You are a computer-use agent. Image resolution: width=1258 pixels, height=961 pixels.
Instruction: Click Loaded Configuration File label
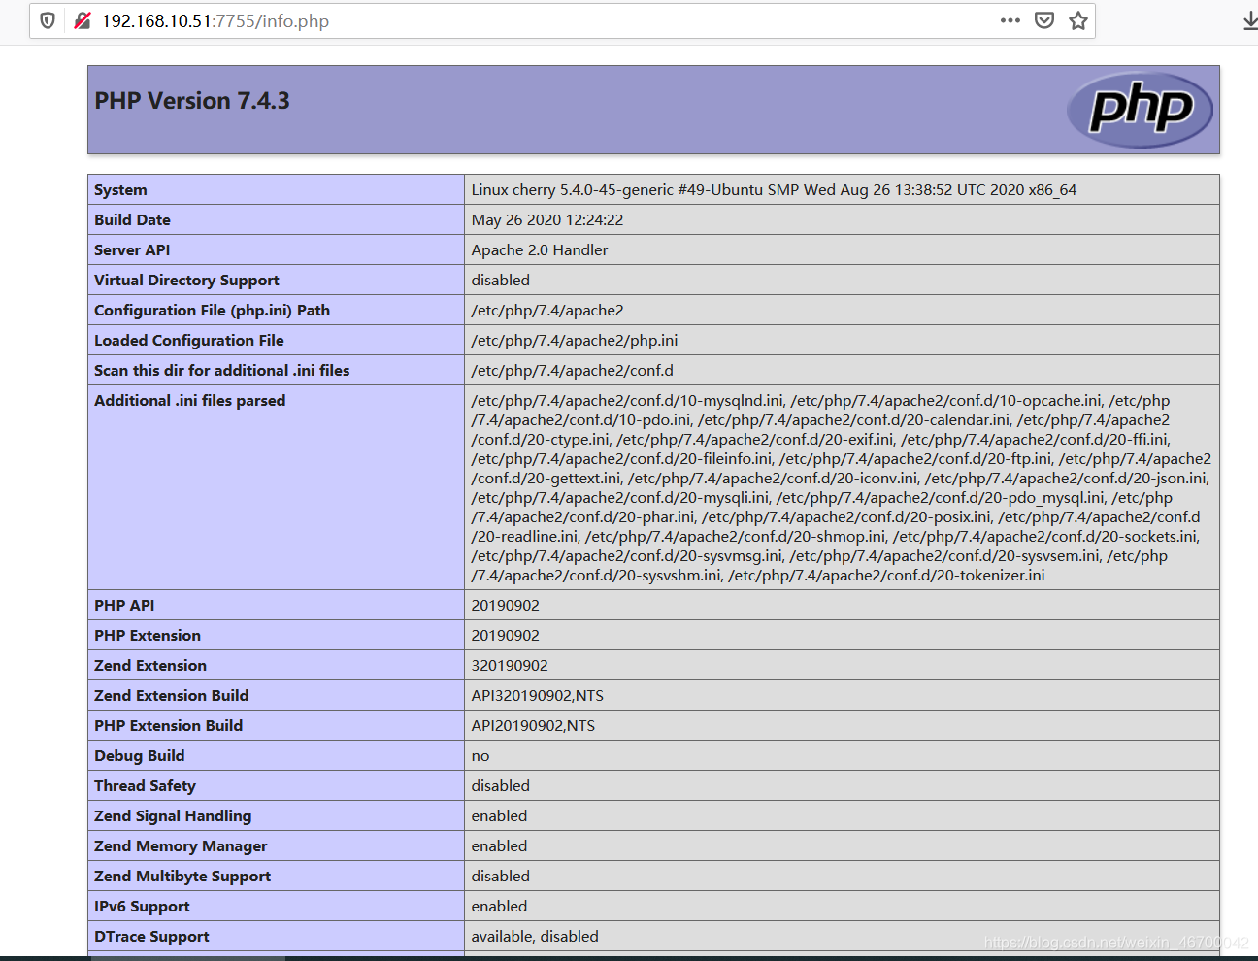(x=189, y=341)
